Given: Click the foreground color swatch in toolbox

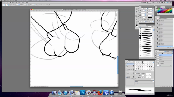Looking at the screenshot, I should click(136, 25).
